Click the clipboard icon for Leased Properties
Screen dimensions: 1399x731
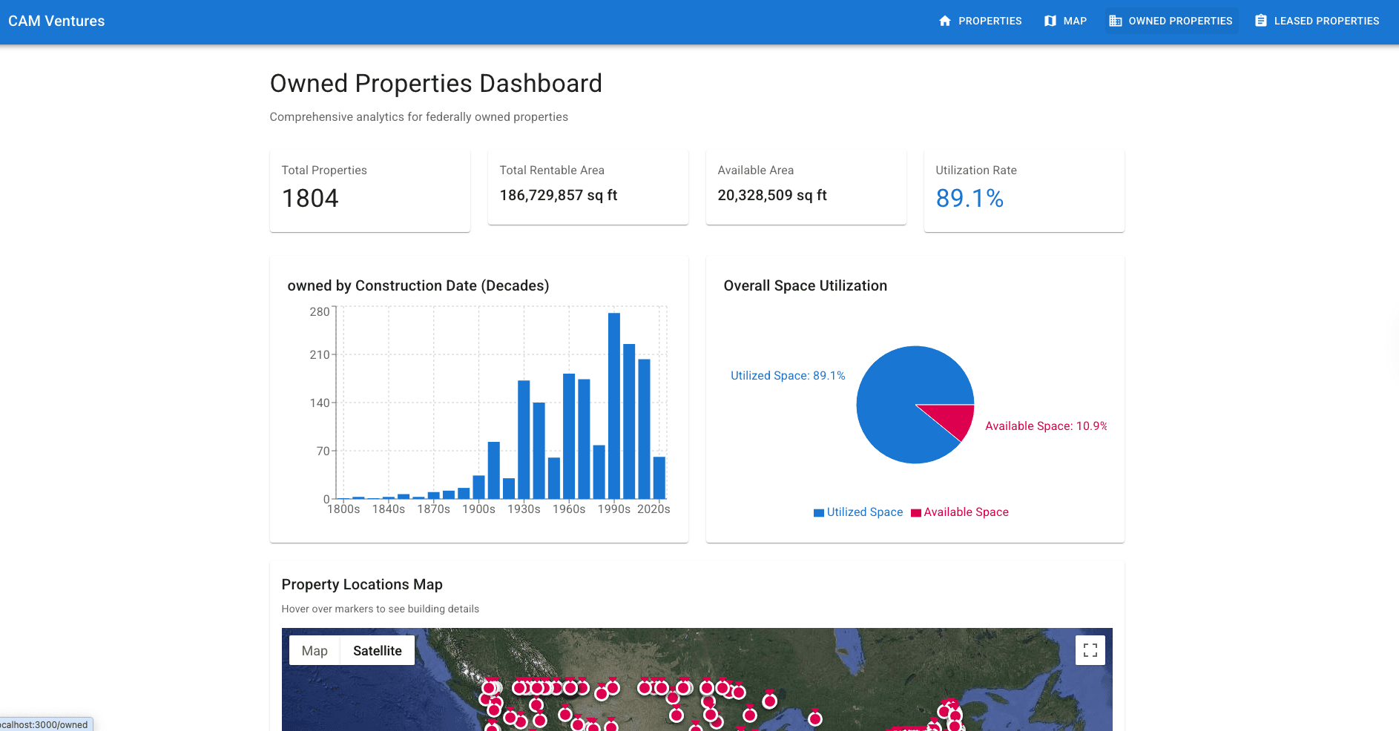click(1260, 21)
